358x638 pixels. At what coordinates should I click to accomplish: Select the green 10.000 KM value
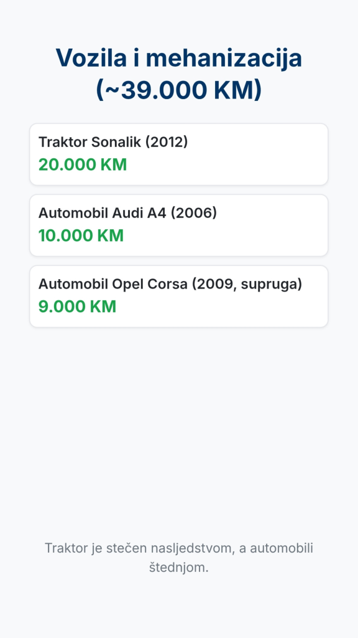pyautogui.click(x=81, y=236)
